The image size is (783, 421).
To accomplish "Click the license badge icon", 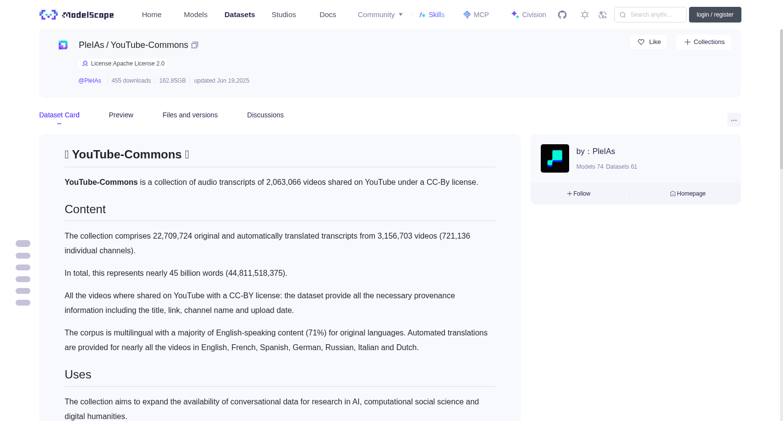I will point(85,64).
